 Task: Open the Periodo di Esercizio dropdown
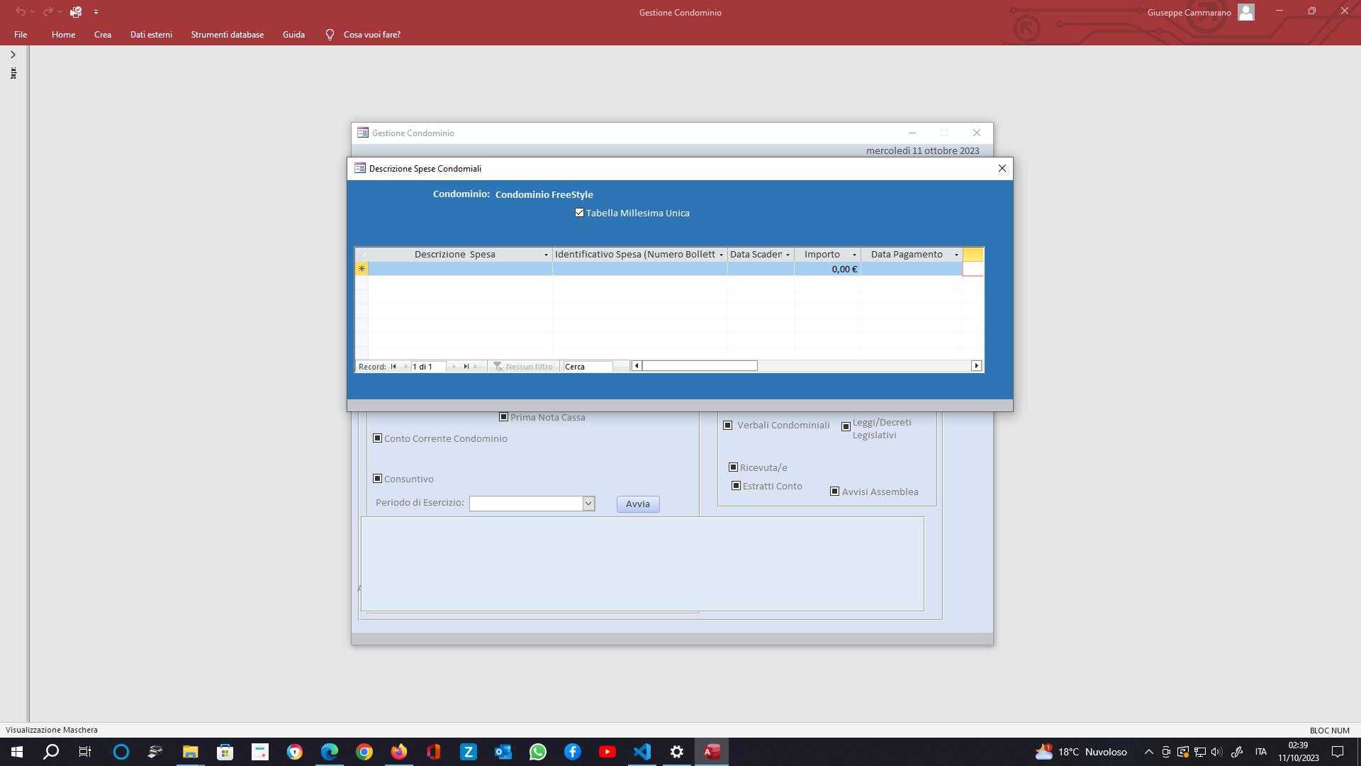(588, 504)
